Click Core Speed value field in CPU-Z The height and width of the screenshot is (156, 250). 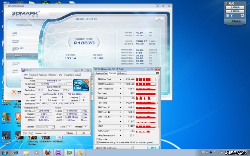[44, 111]
